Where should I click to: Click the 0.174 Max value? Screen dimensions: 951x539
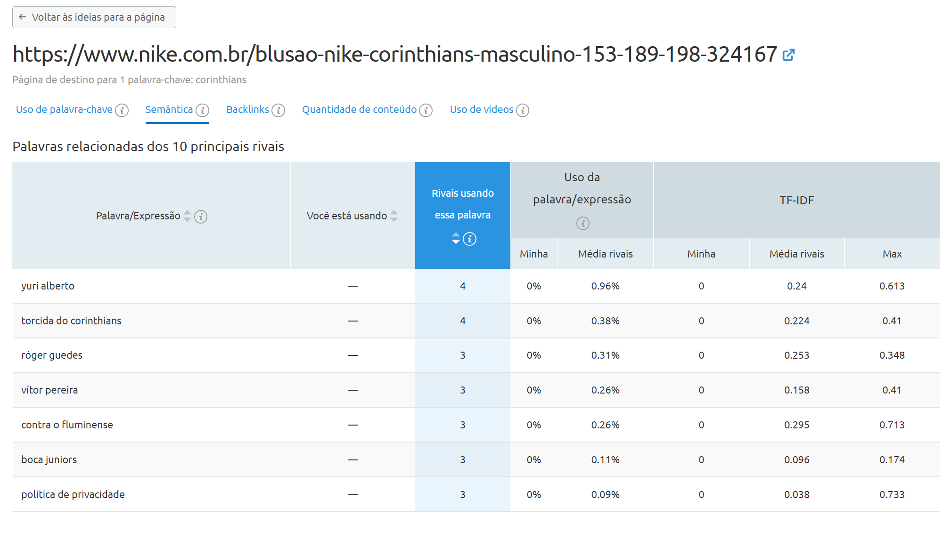892,460
